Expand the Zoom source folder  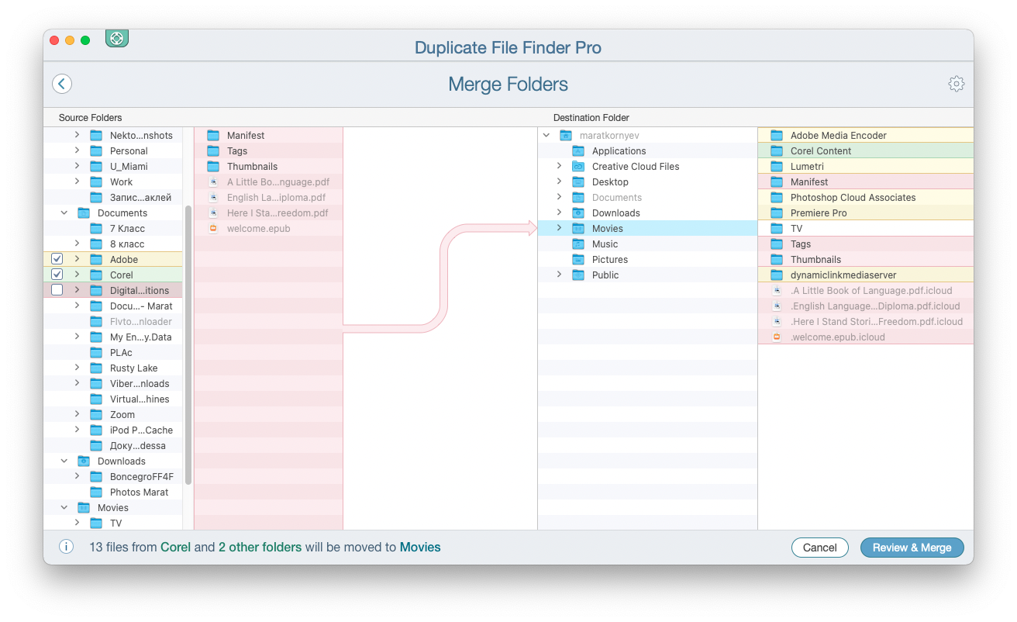click(x=77, y=414)
